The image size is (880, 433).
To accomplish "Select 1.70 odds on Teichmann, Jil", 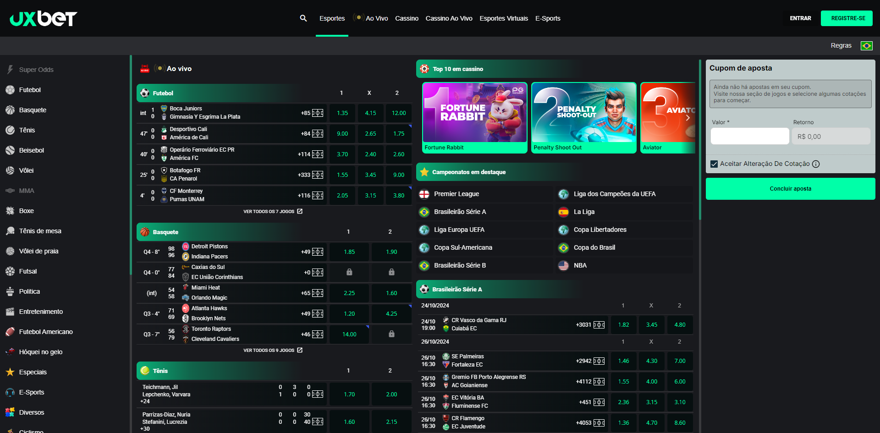I will pyautogui.click(x=349, y=395).
